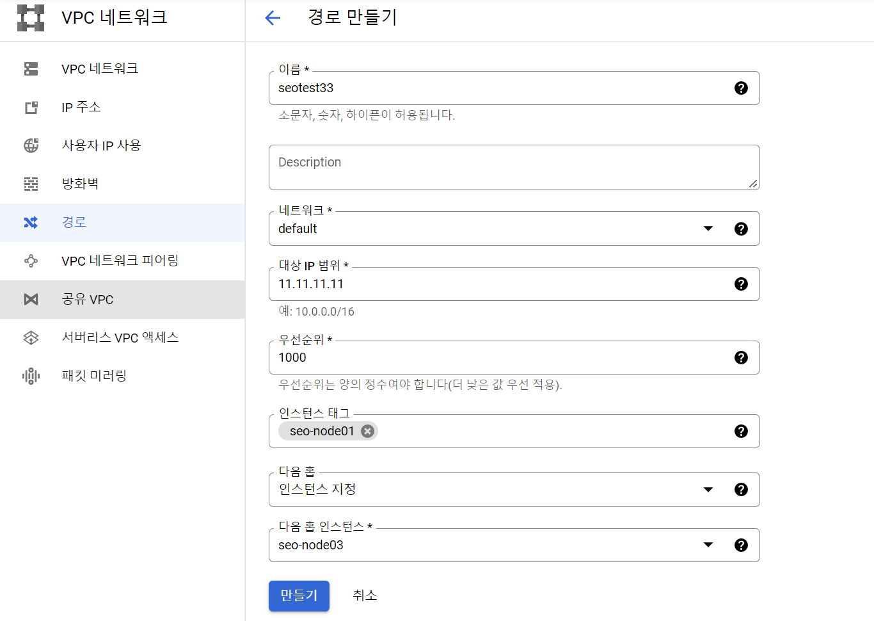Open 공유 VPC menu item
The width and height of the screenshot is (874, 621).
click(122, 299)
